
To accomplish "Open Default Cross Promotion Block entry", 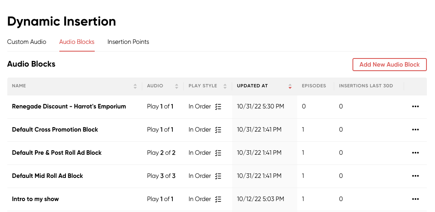I will click(x=55, y=130).
